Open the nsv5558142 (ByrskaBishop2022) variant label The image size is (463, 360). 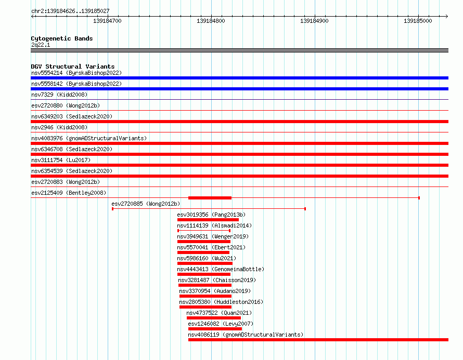click(76, 84)
